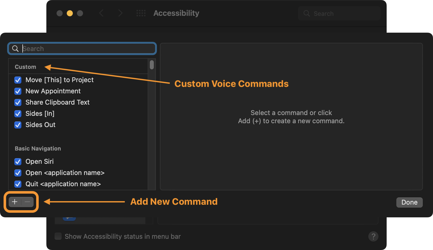Click the minus icon to remove a command

(x=27, y=202)
